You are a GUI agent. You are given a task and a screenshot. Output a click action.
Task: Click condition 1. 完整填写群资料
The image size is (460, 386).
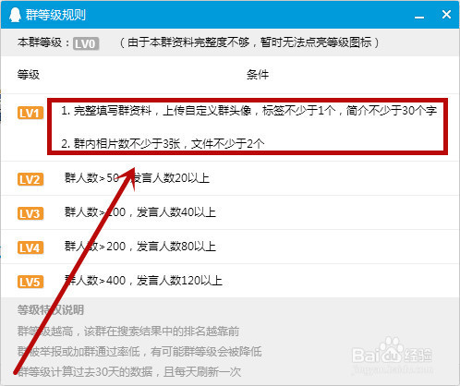pyautogui.click(x=248, y=111)
